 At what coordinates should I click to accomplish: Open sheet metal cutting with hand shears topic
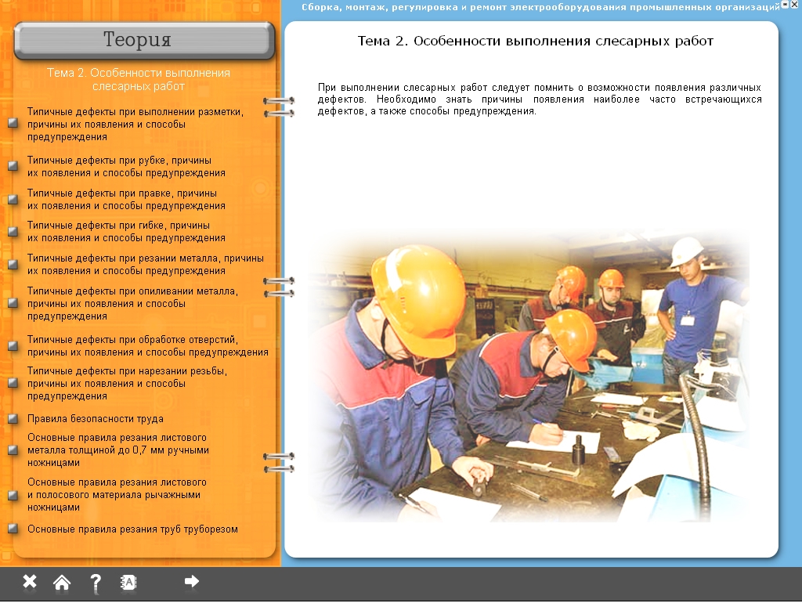tap(117, 450)
